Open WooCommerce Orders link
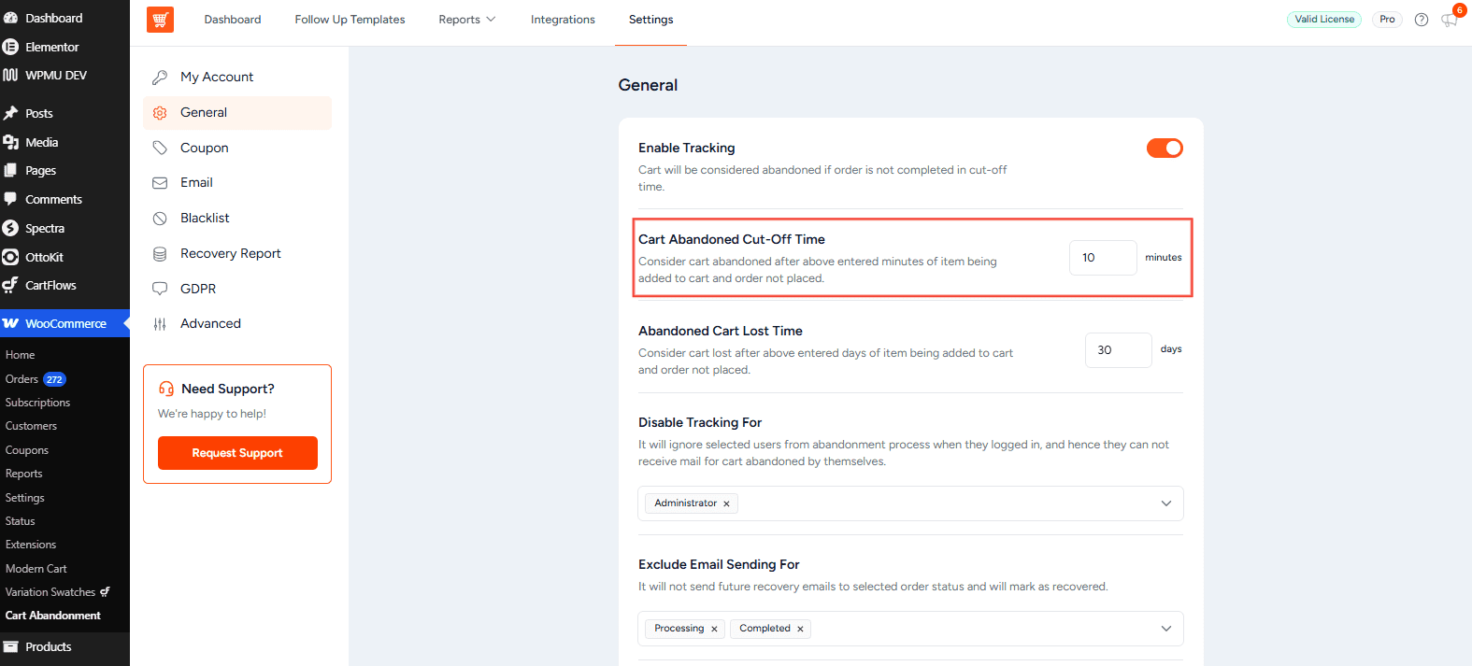1472x666 pixels. (x=21, y=379)
